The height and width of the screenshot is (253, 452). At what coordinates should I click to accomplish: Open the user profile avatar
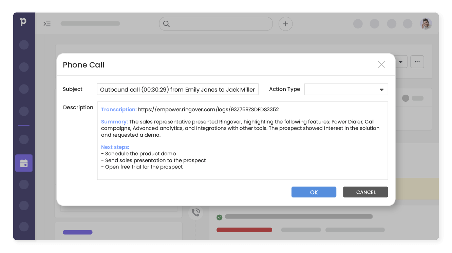coord(426,24)
